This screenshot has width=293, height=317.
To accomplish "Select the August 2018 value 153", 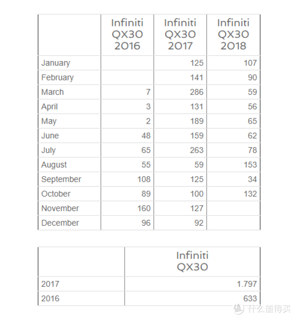I will point(250,165).
